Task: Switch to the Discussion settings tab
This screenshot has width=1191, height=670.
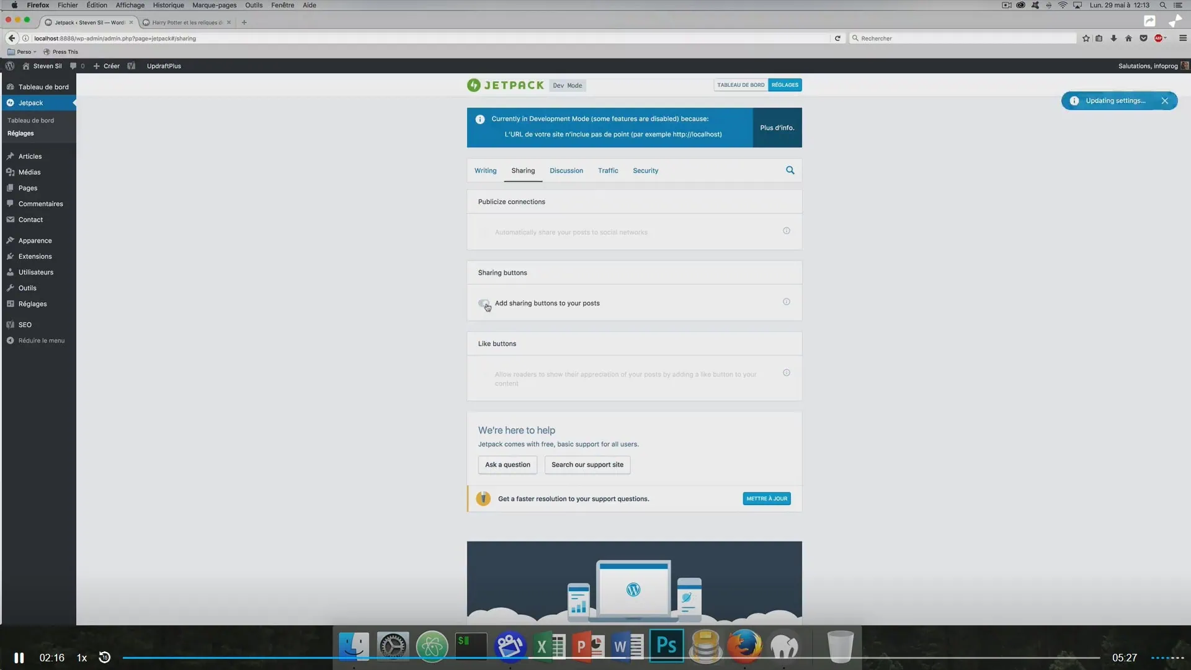Action: coord(566,171)
